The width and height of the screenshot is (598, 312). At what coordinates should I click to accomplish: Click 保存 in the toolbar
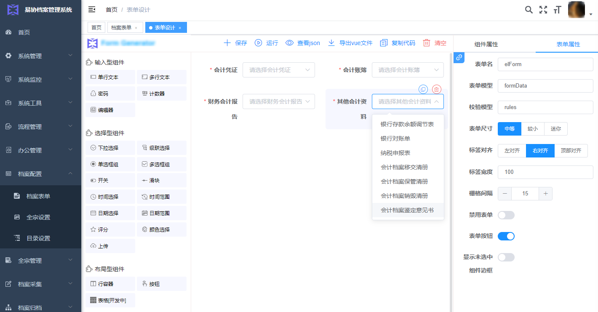235,43
